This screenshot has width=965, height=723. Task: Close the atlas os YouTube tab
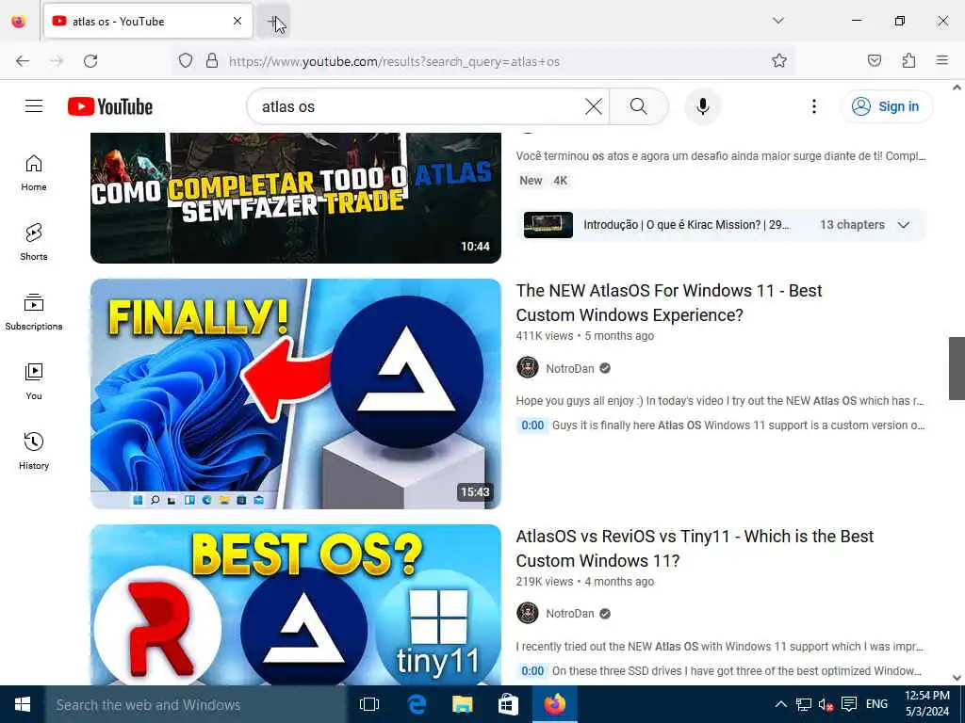pos(237,22)
